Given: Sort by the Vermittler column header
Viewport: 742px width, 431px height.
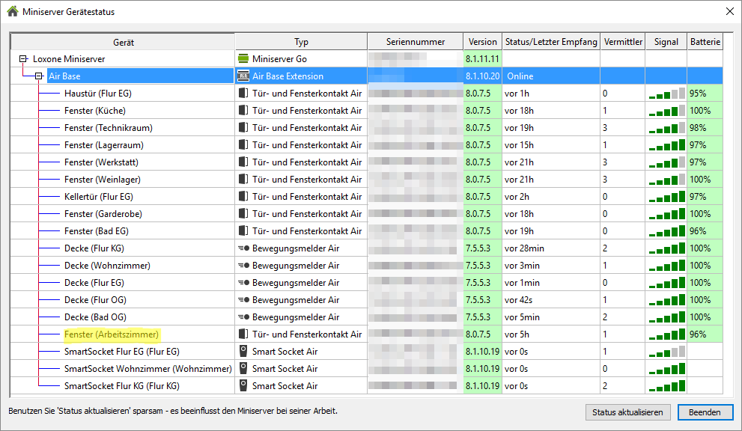Looking at the screenshot, I should 623,42.
